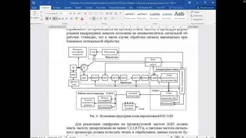This screenshot has width=246, height=138.
Task: Apply strikethrough to the text
Action: (60, 19)
